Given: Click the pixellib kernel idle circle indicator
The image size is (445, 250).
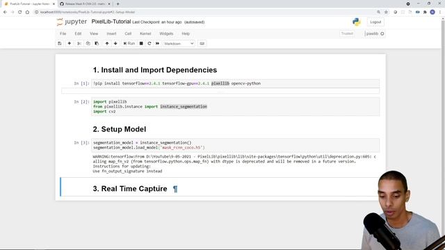Looking at the screenshot, I should [x=382, y=34].
